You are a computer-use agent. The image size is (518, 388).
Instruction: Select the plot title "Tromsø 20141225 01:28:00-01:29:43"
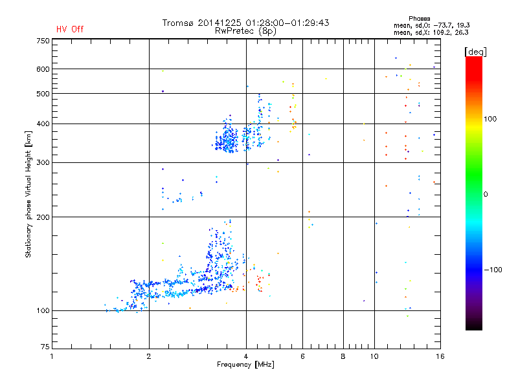pos(245,23)
